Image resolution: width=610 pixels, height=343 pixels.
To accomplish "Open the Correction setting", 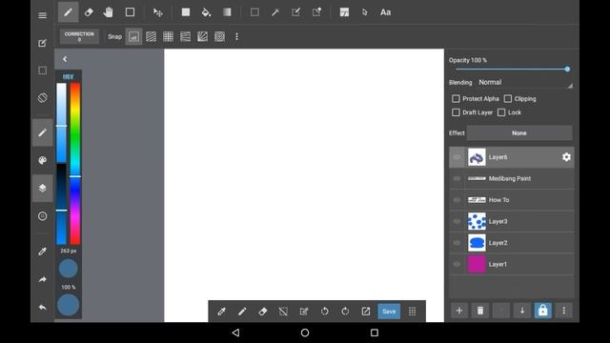I will click(79, 36).
